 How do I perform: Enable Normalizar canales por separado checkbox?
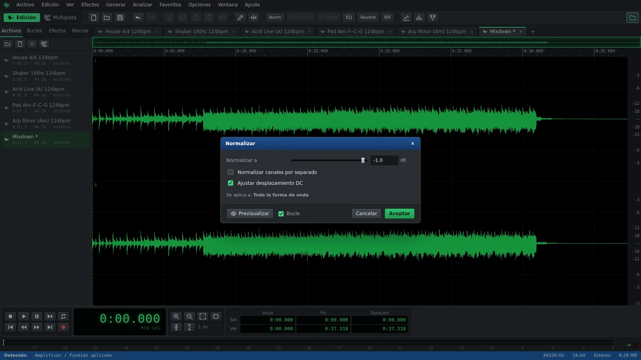click(x=231, y=172)
